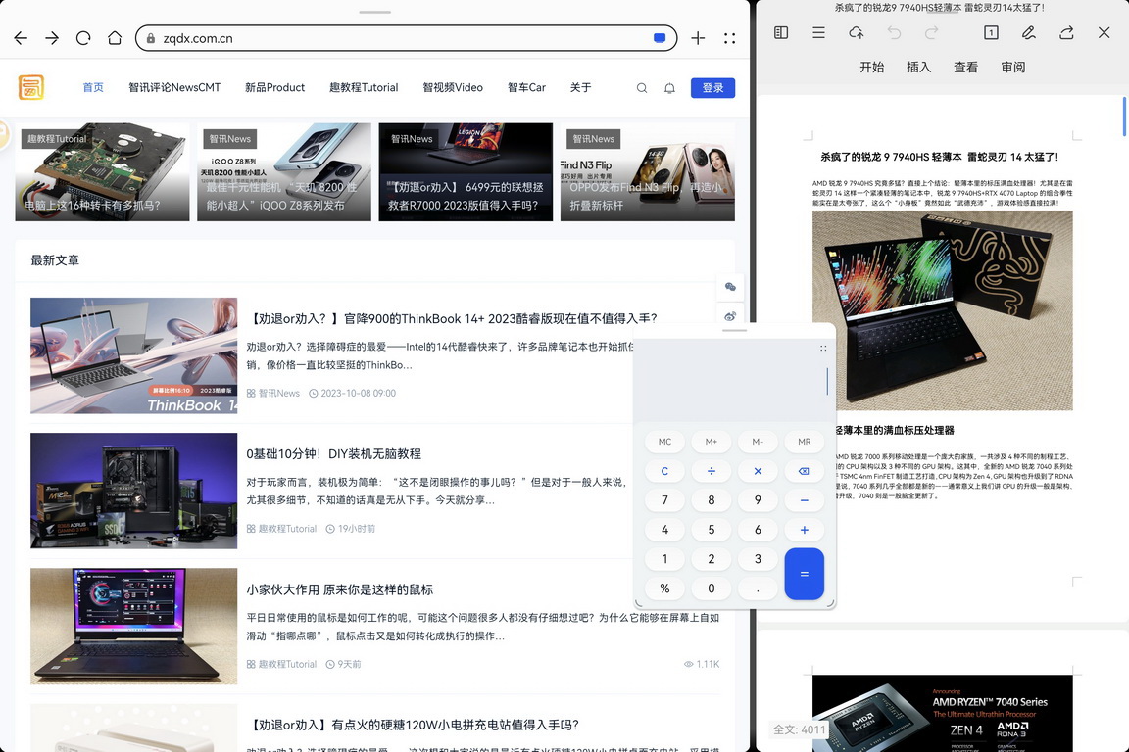Open 新品Product section
The image size is (1129, 752).
click(274, 87)
